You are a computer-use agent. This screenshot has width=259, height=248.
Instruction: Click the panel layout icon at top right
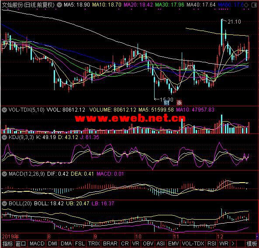[x=254, y=5]
